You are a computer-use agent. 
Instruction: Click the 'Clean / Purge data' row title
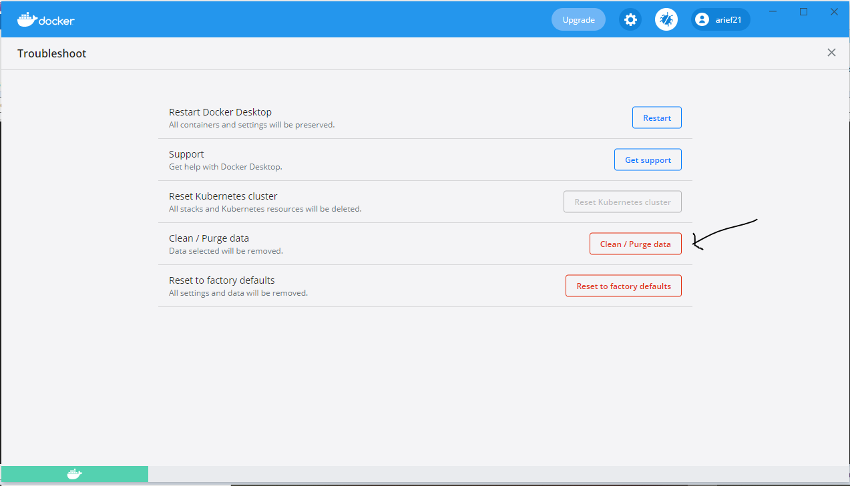click(x=209, y=238)
